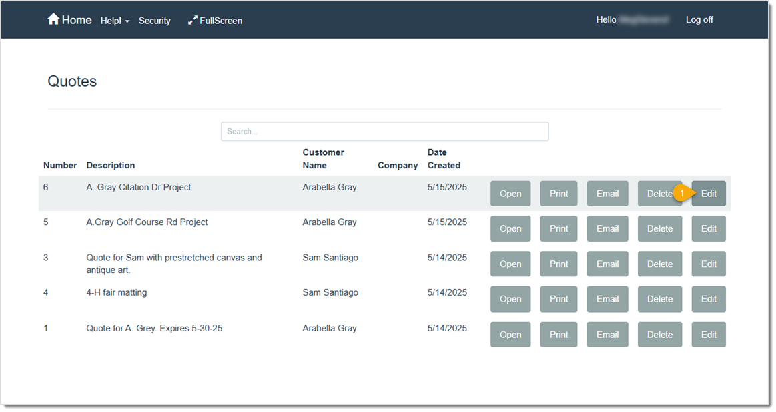Email quote 6 to Arabella Gray
This screenshot has width=776, height=412.
[x=607, y=194]
